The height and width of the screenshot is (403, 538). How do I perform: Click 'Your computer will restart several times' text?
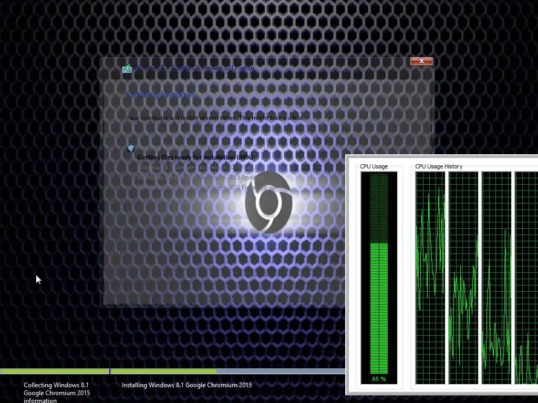(215, 118)
